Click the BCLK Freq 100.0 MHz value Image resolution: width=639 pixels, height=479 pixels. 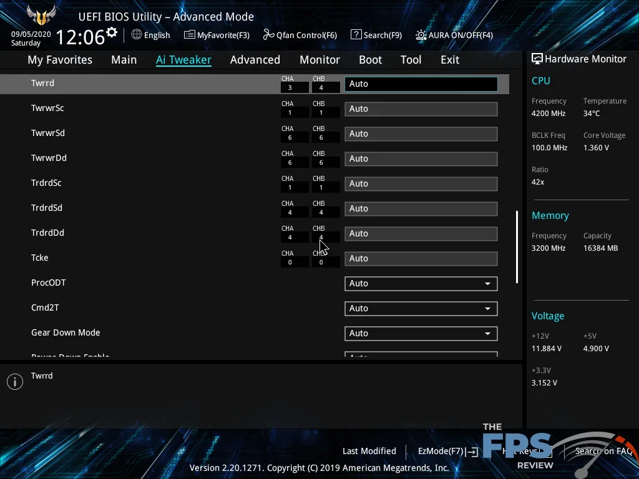[x=549, y=148]
